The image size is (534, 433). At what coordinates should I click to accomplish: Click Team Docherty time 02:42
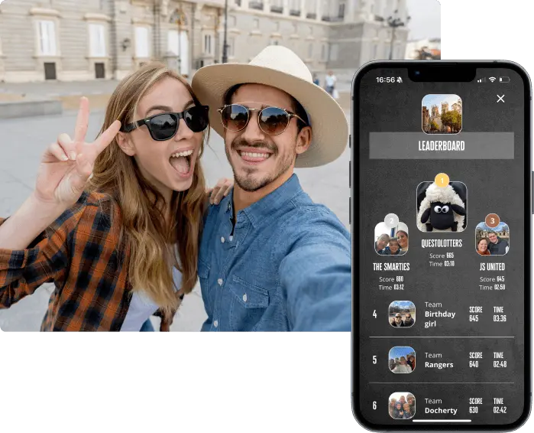pyautogui.click(x=499, y=410)
